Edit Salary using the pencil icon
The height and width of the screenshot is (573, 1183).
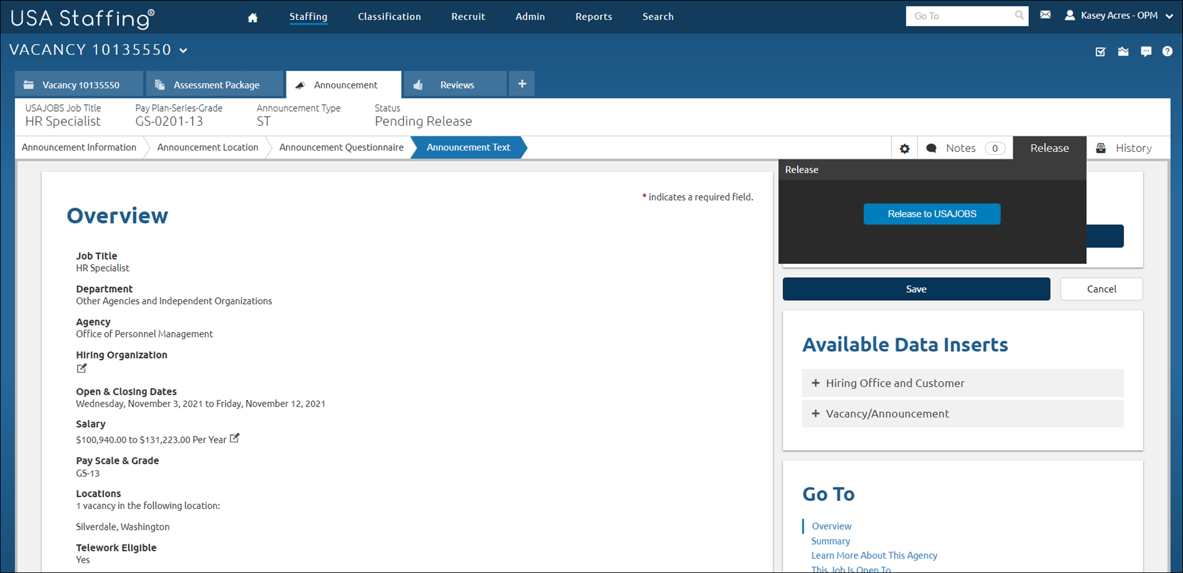235,438
